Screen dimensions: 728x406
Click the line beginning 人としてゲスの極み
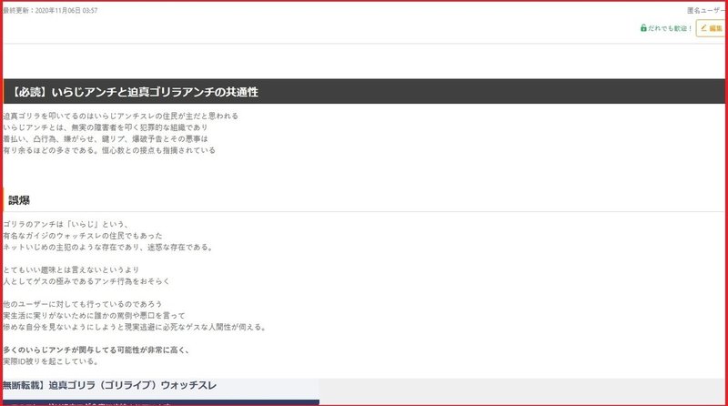[x=86, y=281]
